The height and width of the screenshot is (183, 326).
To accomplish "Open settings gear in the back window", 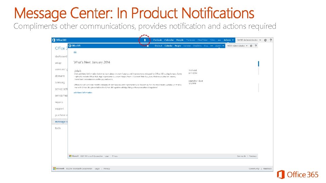I will point(265,40).
